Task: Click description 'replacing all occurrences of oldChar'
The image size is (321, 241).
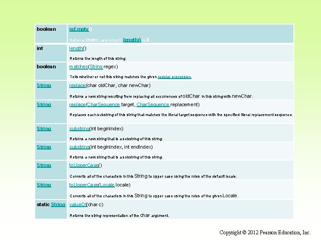Action: click(161, 96)
